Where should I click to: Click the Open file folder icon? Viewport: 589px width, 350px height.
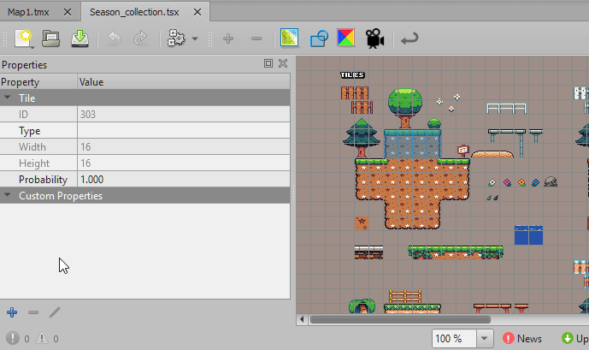click(x=51, y=39)
